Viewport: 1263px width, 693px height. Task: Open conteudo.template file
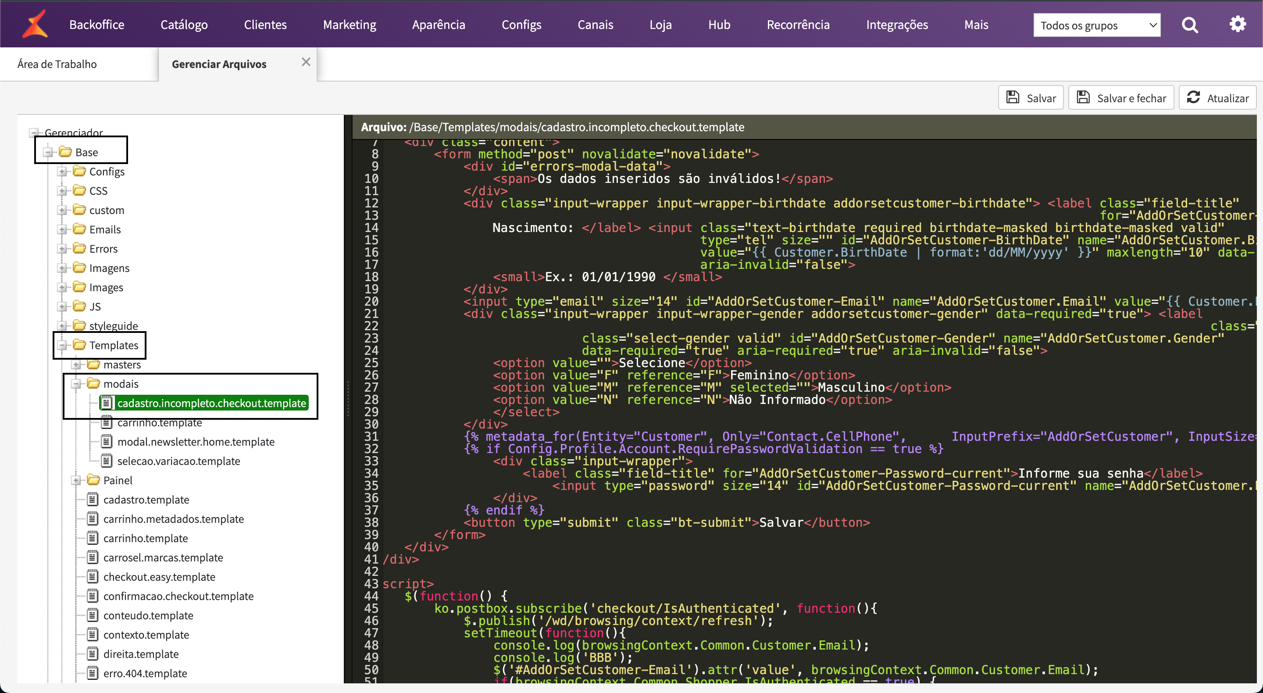148,615
